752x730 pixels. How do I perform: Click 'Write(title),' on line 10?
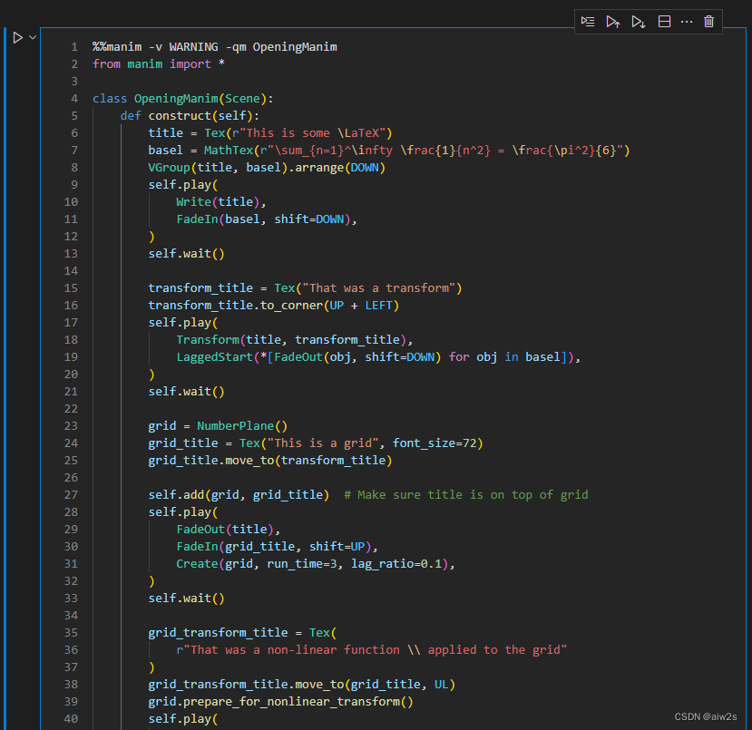tap(221, 202)
